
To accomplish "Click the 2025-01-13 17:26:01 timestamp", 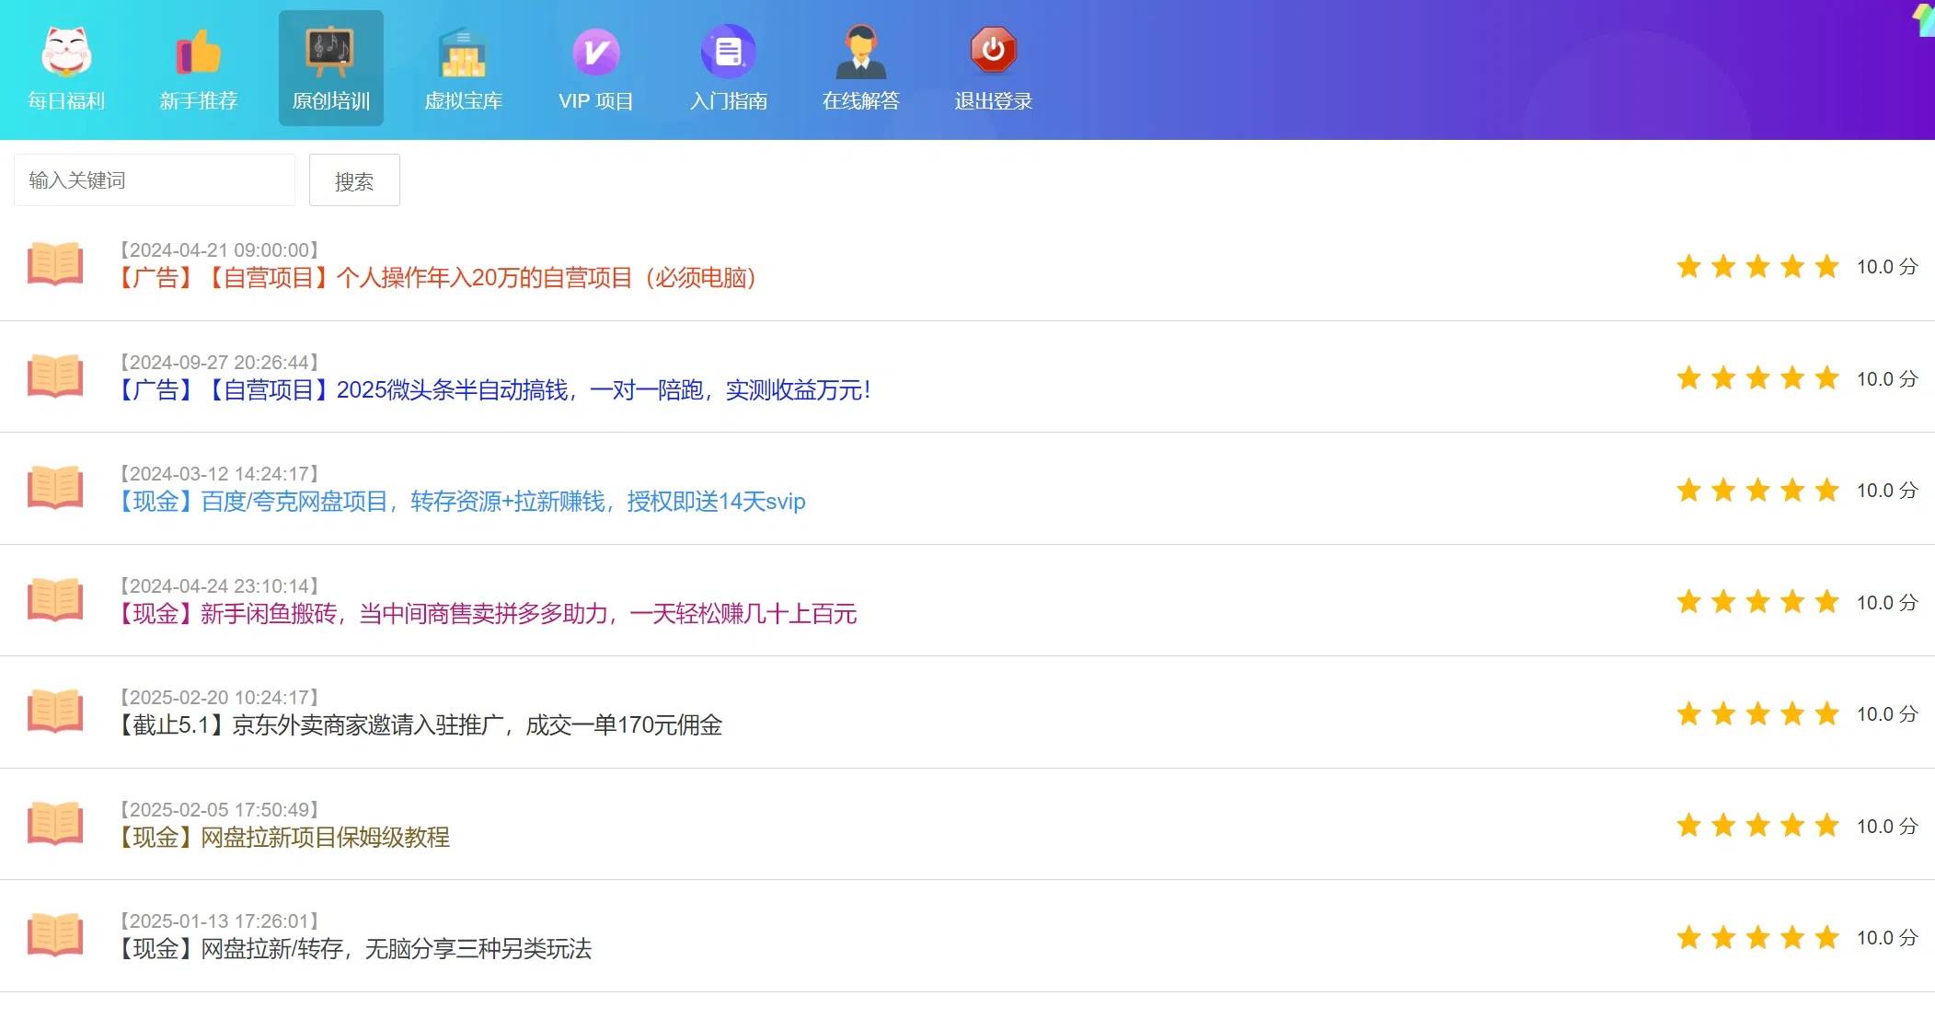I will click(x=219, y=921).
